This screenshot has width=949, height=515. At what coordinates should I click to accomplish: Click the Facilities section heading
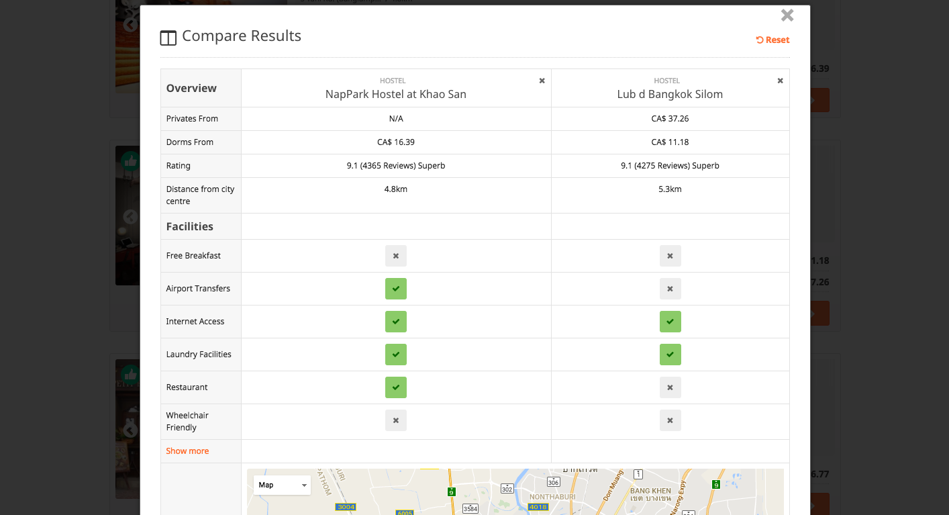coord(189,226)
